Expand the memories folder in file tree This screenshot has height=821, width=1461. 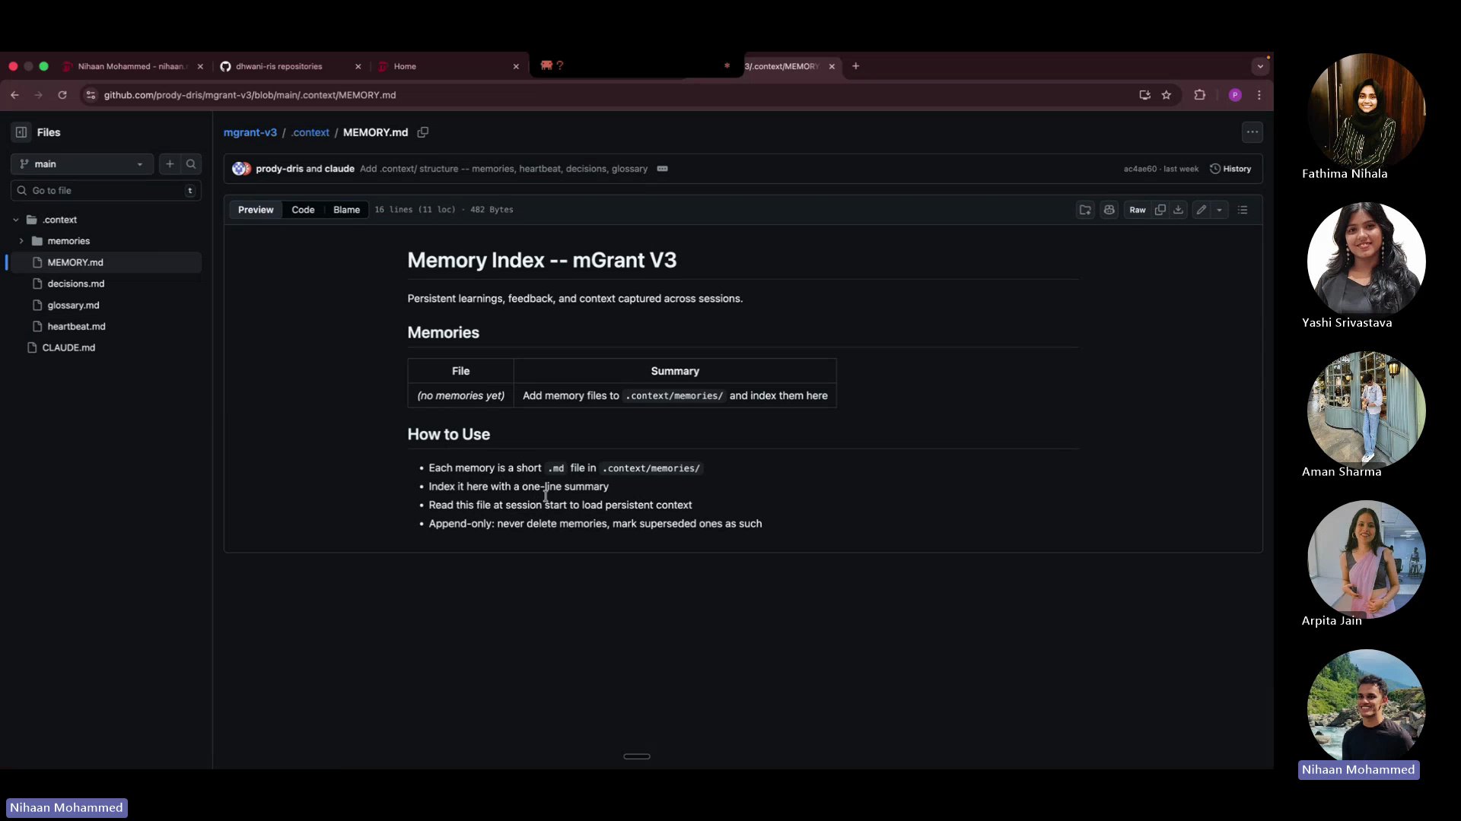pyautogui.click(x=22, y=241)
